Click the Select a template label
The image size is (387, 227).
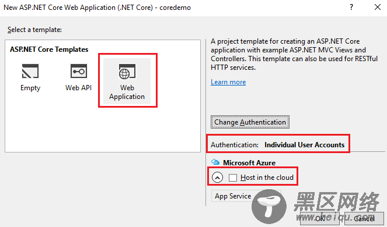coord(34,30)
